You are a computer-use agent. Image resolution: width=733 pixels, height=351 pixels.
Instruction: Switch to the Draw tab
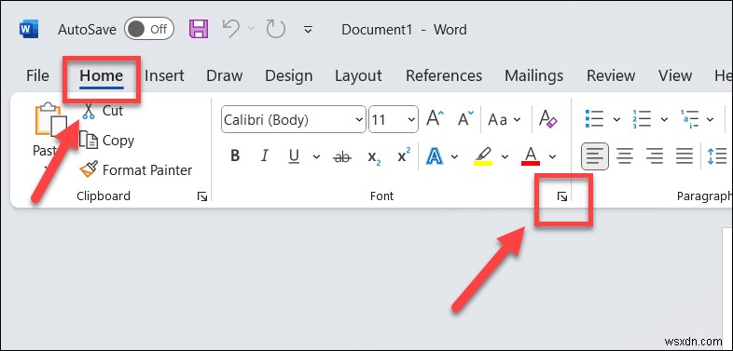point(225,75)
